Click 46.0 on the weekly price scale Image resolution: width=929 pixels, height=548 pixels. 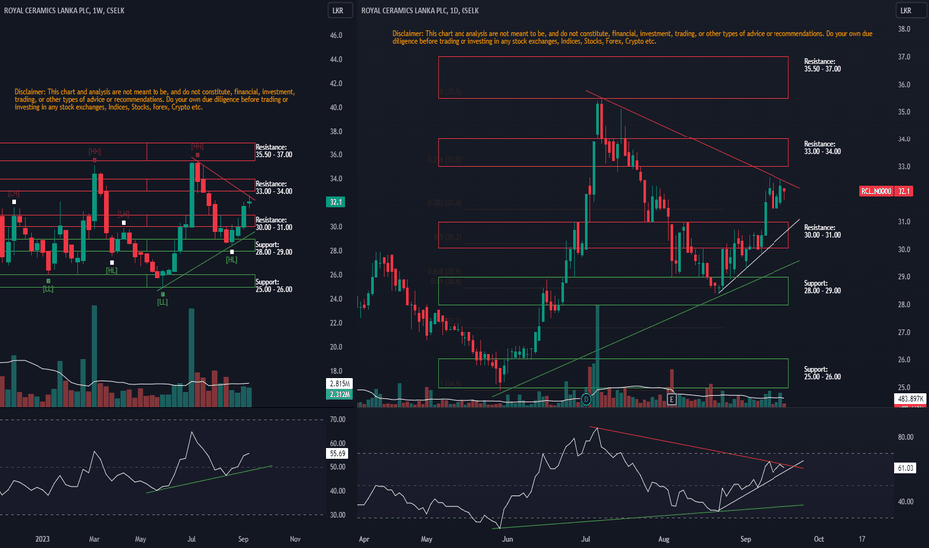336,36
